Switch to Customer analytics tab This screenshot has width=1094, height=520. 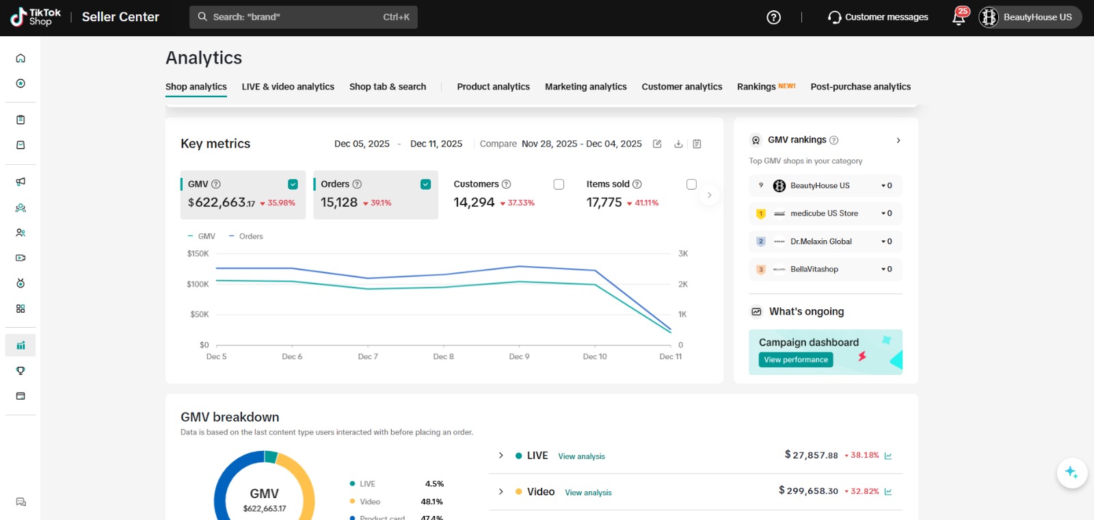[x=682, y=87]
